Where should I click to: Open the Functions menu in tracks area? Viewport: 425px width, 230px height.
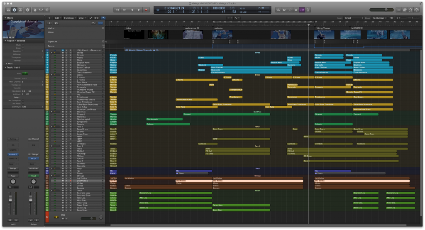[x=69, y=18]
